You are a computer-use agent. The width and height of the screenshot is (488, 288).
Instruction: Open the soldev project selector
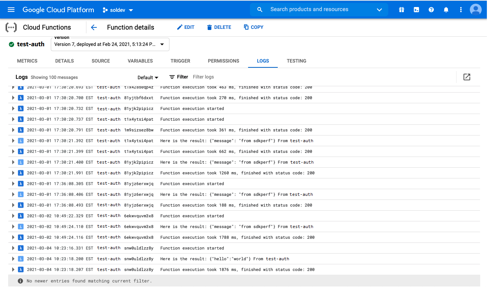[x=118, y=10]
